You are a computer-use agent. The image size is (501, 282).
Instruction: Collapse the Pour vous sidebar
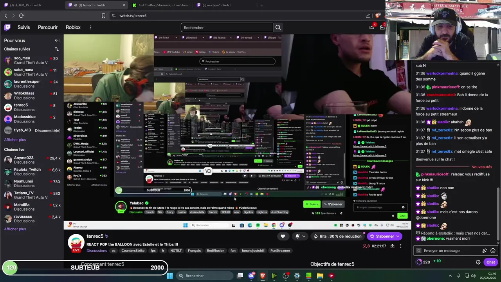coord(57,40)
